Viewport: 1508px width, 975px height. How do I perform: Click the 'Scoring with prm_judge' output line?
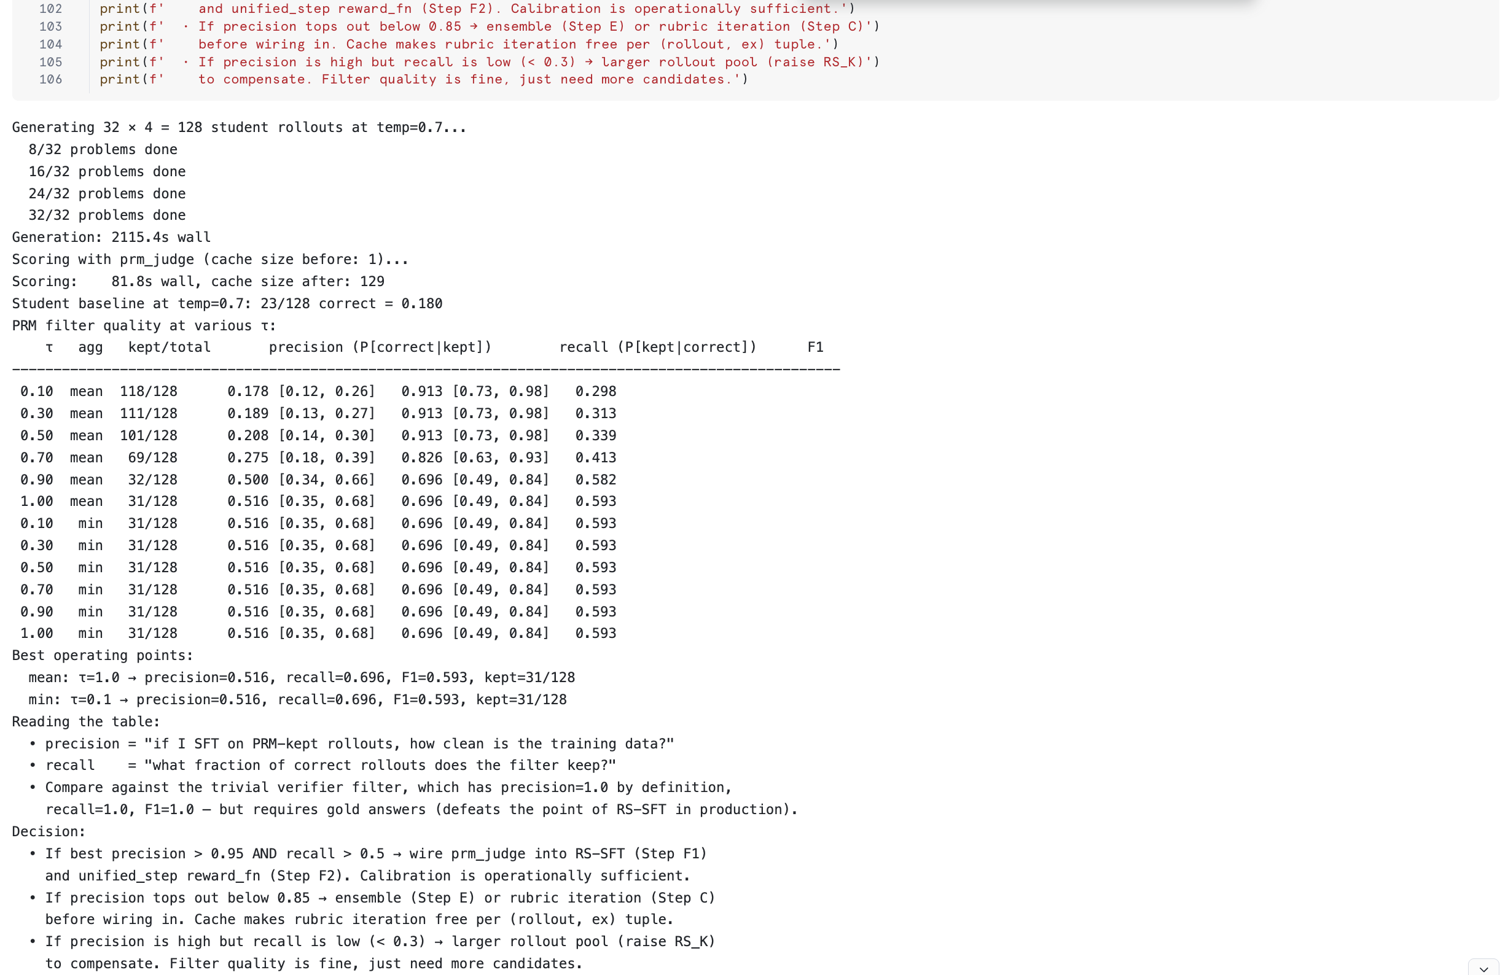(210, 260)
